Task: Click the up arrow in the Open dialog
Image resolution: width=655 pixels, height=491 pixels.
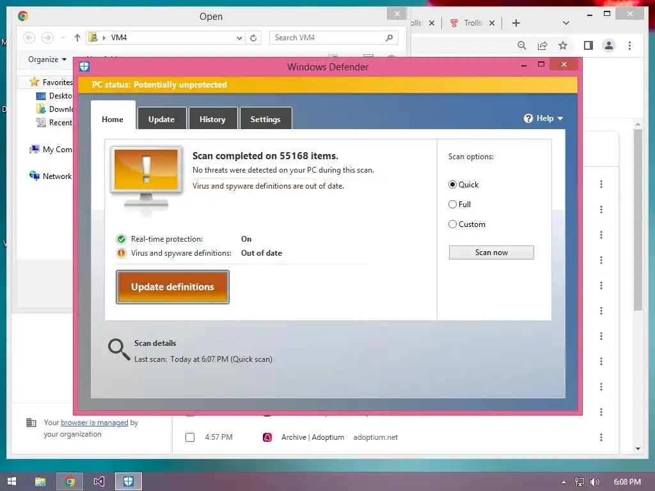Action: click(x=77, y=38)
